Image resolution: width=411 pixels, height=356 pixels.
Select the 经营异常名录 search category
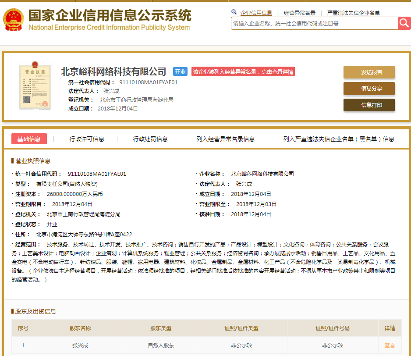(x=300, y=13)
